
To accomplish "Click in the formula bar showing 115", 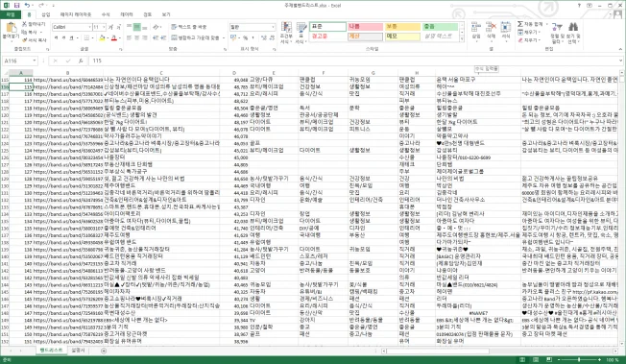I will tap(353, 61).
